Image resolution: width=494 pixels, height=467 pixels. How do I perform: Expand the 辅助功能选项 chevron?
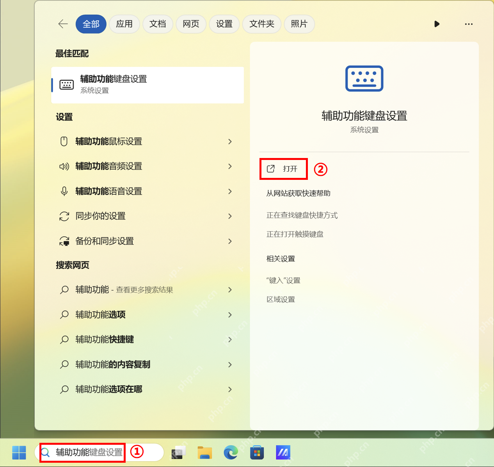(x=230, y=314)
